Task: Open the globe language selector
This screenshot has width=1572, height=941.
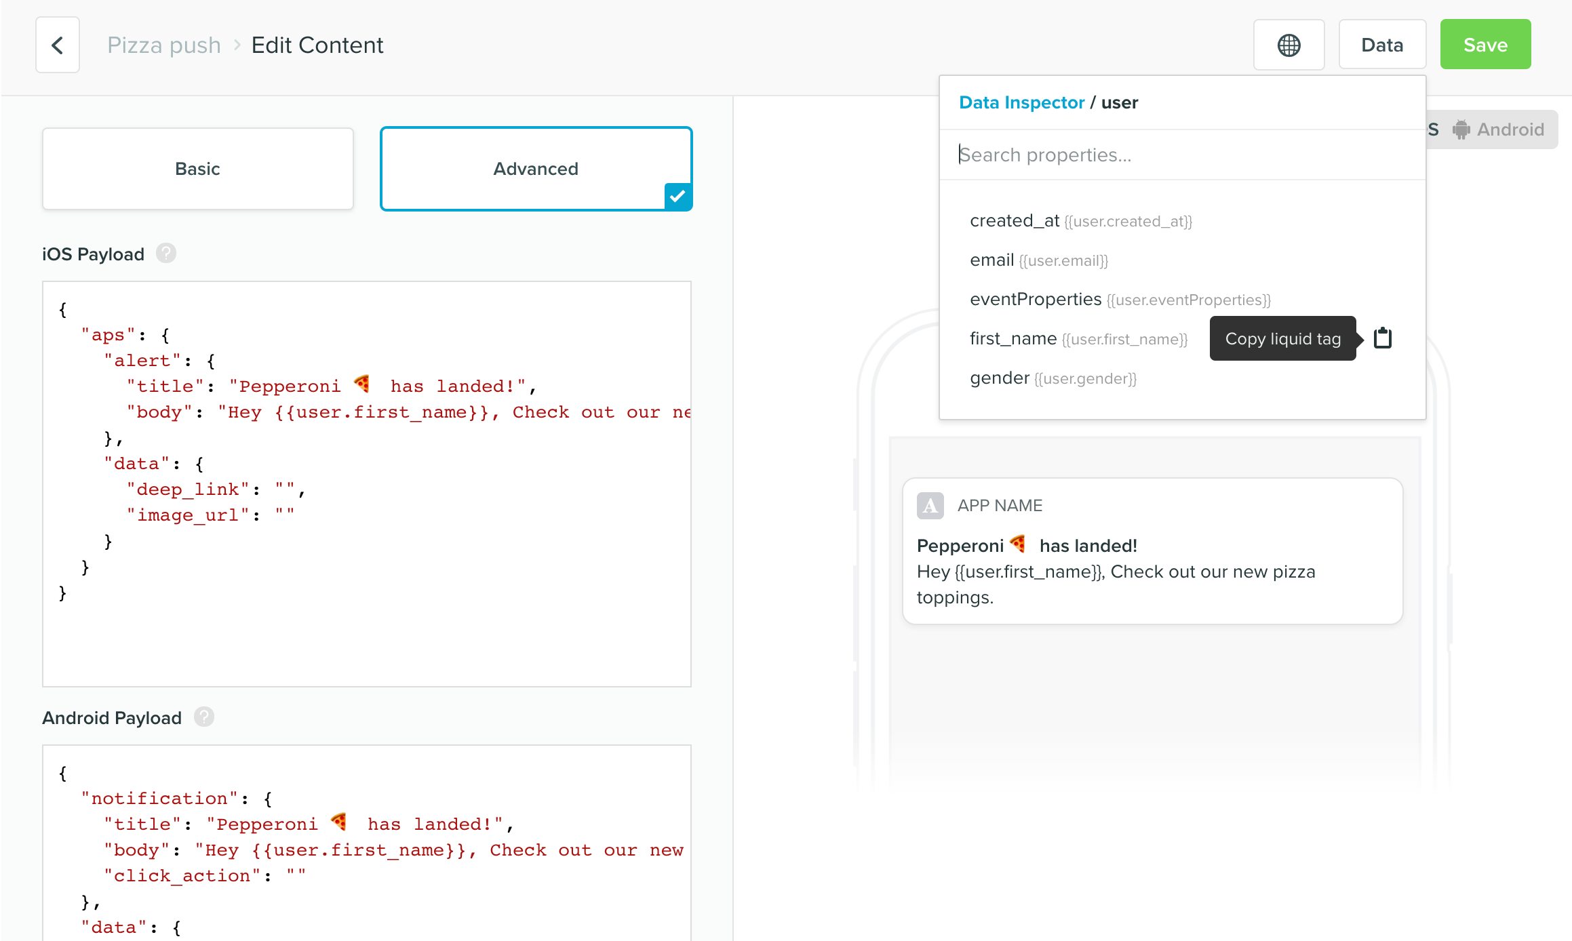Action: click(x=1289, y=45)
